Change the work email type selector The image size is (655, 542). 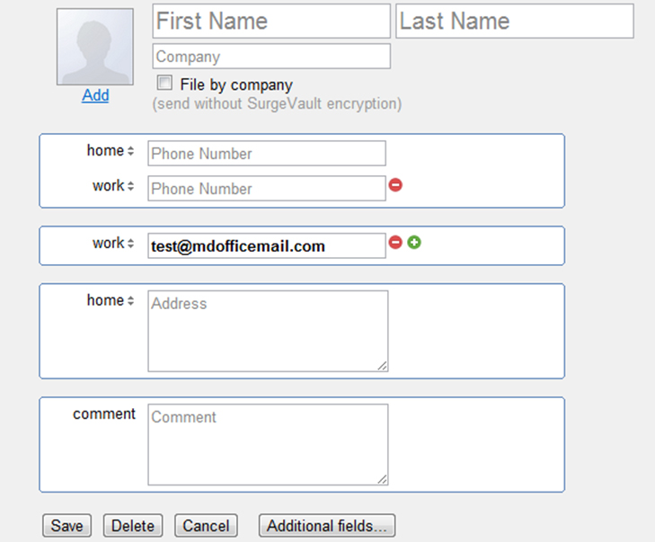(x=113, y=244)
